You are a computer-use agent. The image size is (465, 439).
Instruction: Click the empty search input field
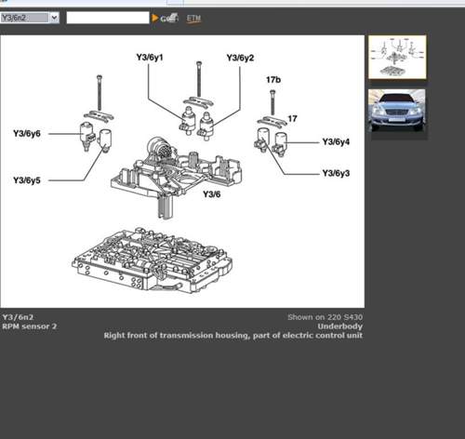pyautogui.click(x=108, y=18)
